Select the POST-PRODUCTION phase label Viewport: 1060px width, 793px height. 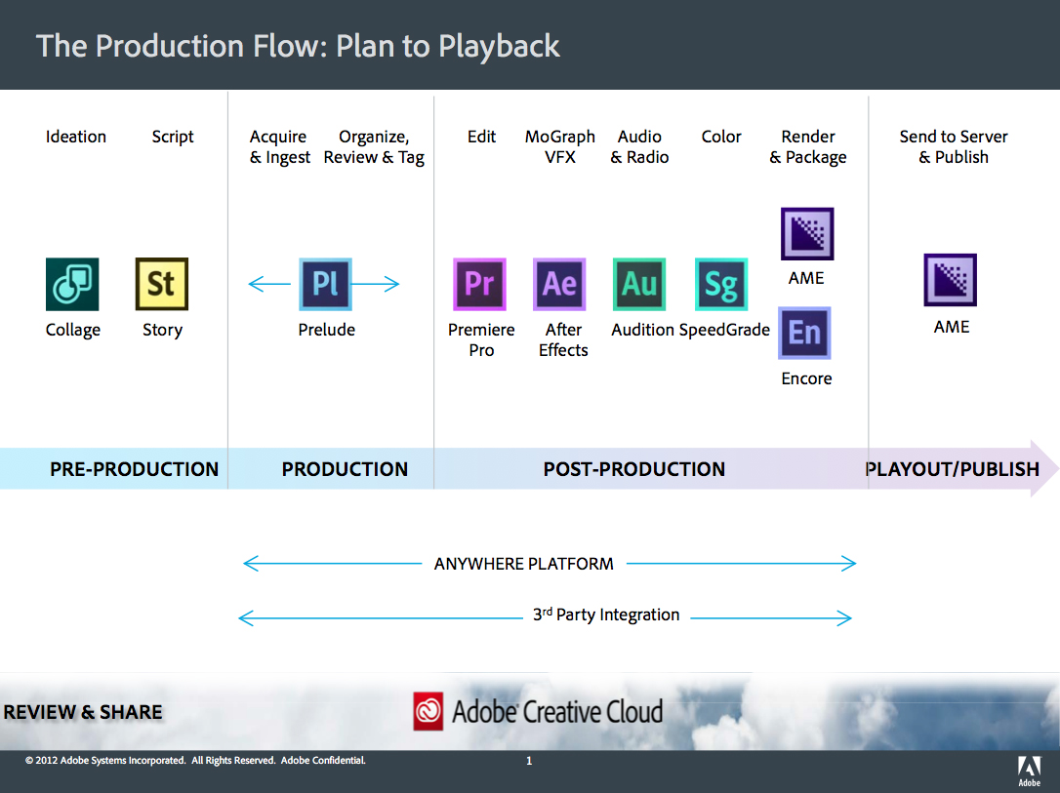tap(634, 469)
